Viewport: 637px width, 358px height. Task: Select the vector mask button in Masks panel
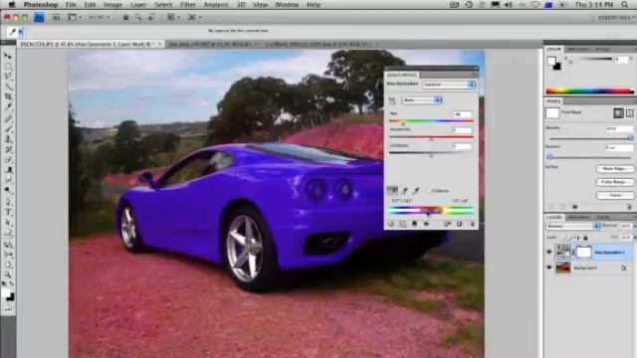(x=630, y=113)
